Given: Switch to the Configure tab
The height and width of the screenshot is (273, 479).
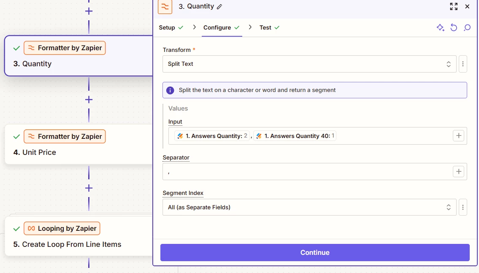Looking at the screenshot, I should (x=222, y=27).
